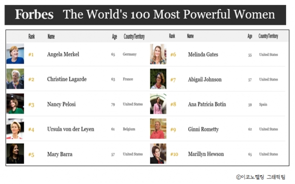
Task: Click Angela Merkel's portrait thumbnail
Action: 15,54
